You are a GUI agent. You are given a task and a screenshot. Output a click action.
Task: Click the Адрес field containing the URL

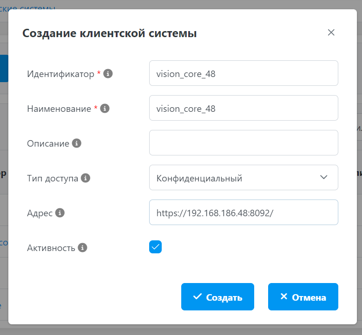(244, 213)
